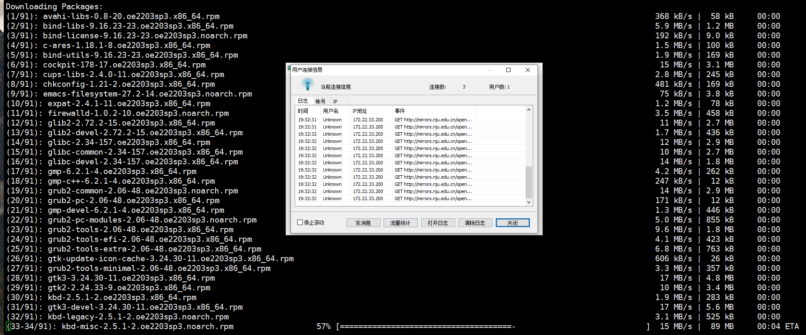The height and width of the screenshot is (335, 806).
Task: Click grub2-common-2.06-48 package line
Action: point(122,190)
